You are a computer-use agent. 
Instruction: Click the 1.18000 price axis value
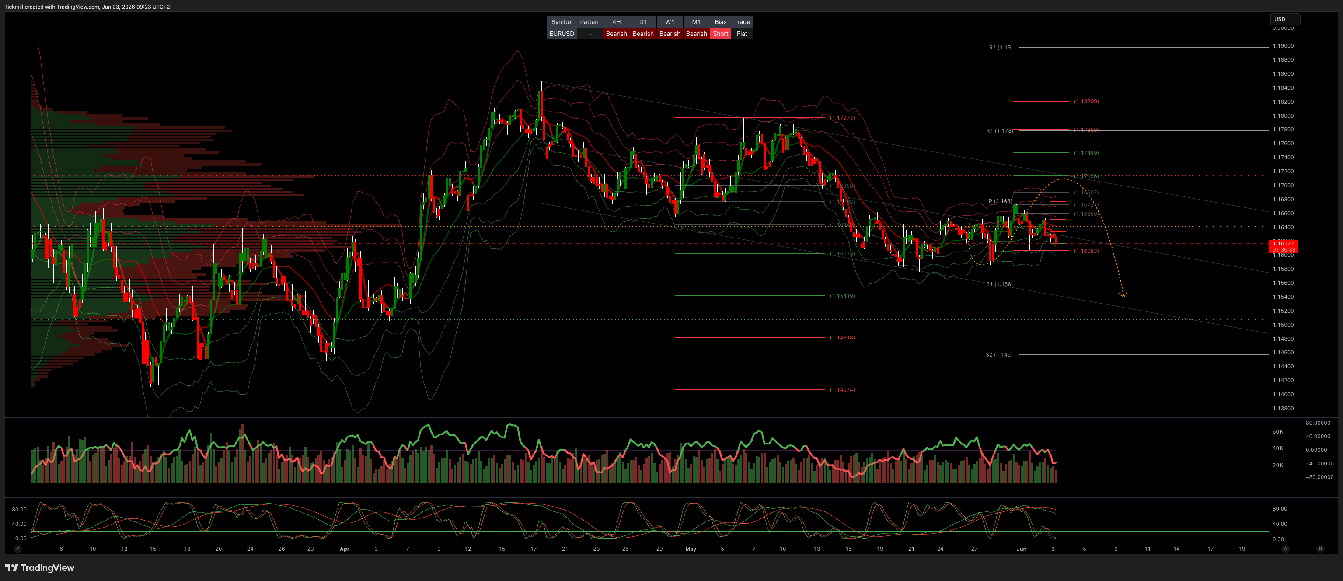pos(1283,116)
